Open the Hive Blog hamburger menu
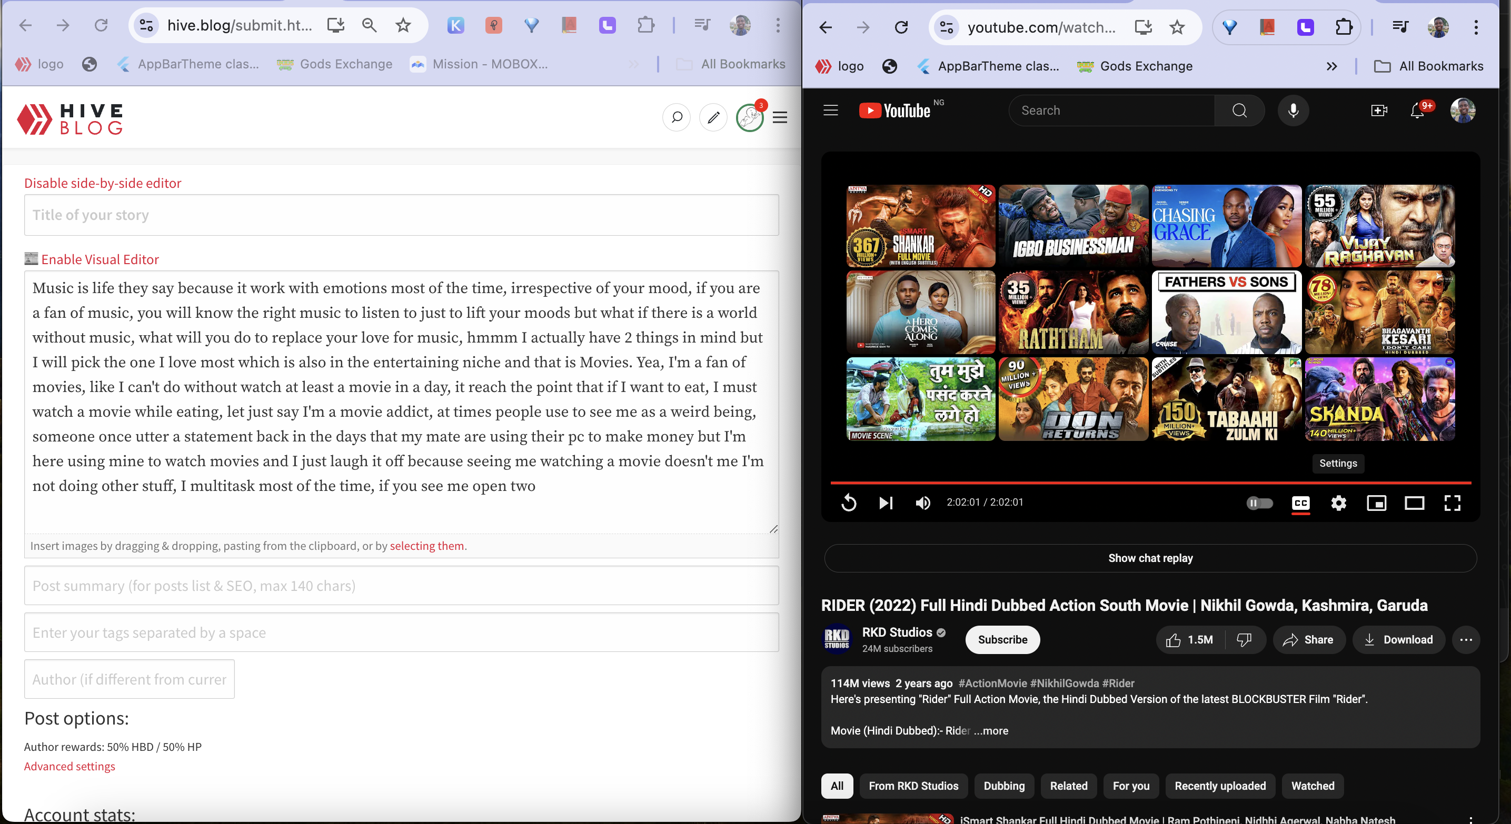1511x824 pixels. pos(780,118)
